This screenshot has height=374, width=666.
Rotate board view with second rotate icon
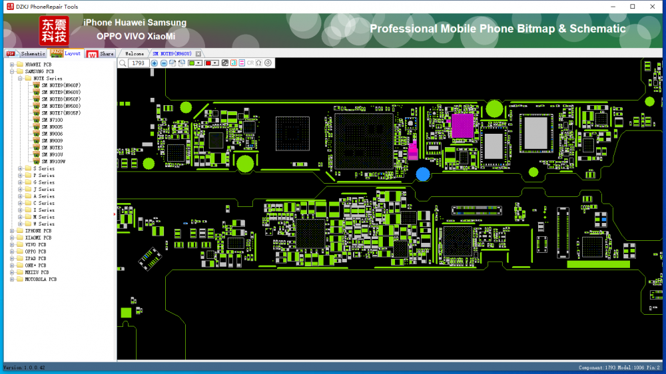click(182, 63)
